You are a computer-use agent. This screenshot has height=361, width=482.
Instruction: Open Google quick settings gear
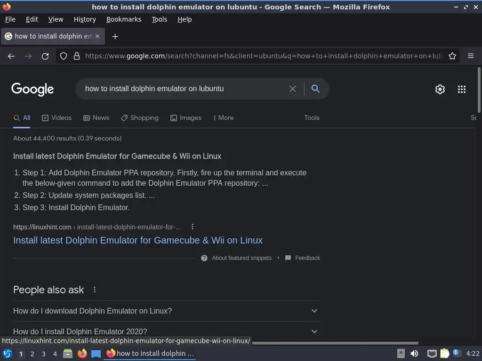coord(440,89)
